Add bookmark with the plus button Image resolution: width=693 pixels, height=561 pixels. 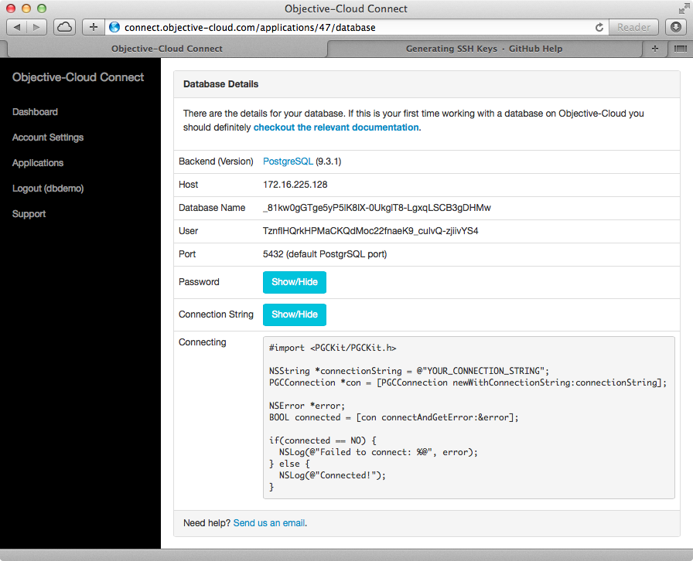click(94, 27)
